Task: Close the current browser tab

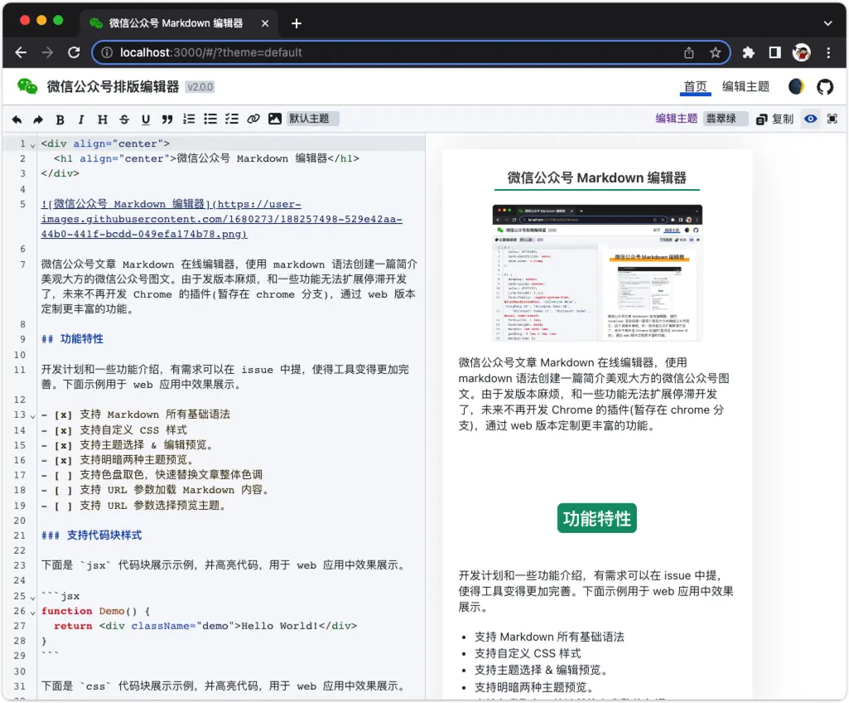Action: (265, 23)
